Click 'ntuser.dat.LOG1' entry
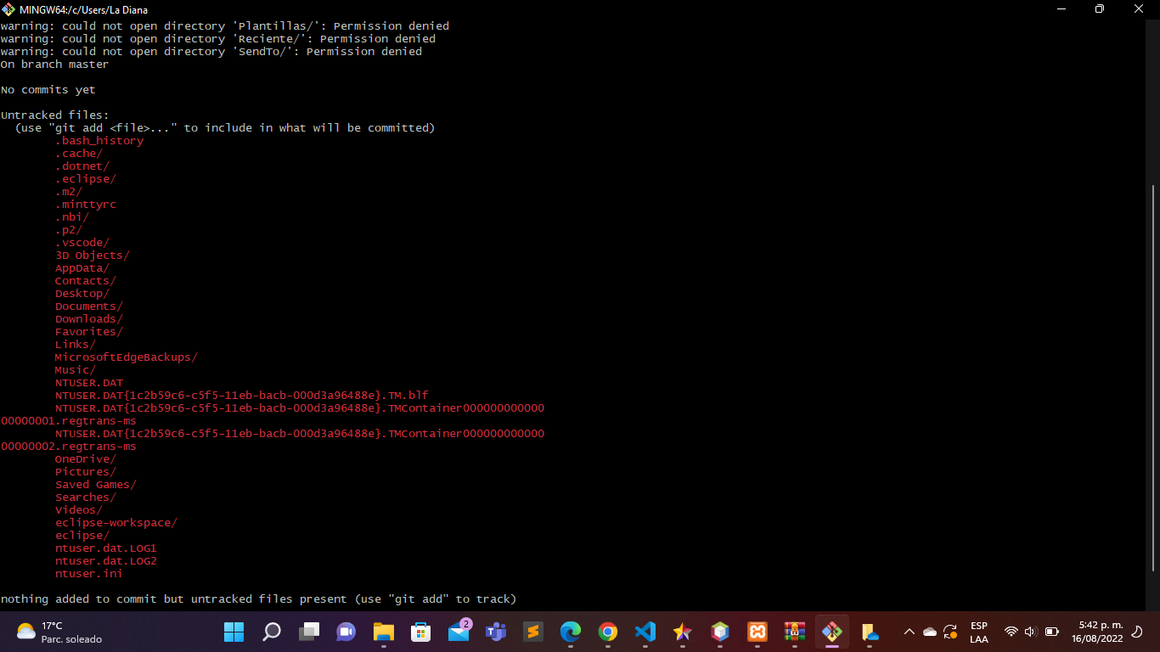This screenshot has height=652, width=1160. [x=106, y=548]
